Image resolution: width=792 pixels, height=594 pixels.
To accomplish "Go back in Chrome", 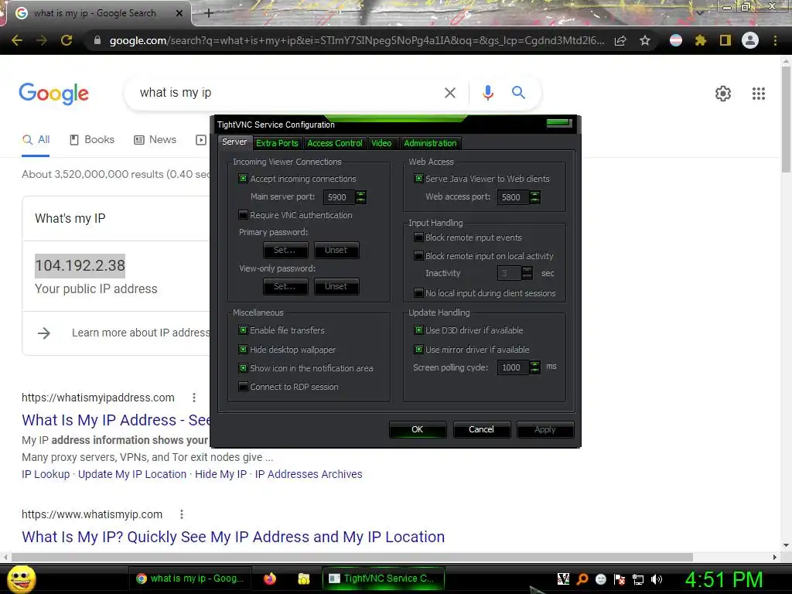I will point(17,40).
